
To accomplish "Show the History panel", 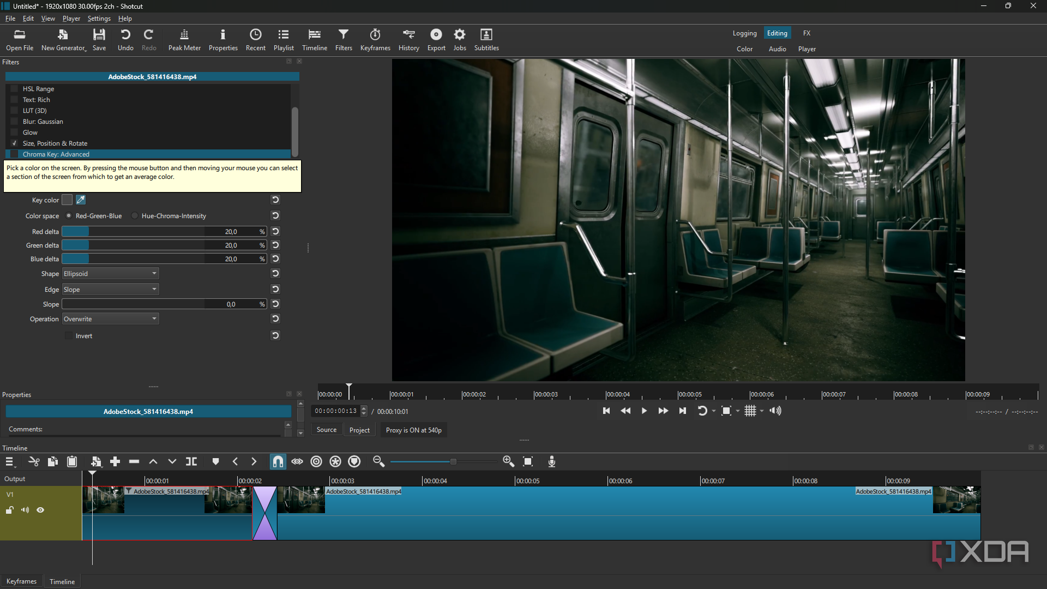I will (408, 40).
